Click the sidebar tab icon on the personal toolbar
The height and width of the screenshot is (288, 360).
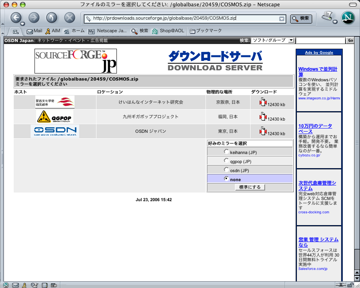pyautogui.click(x=15, y=32)
